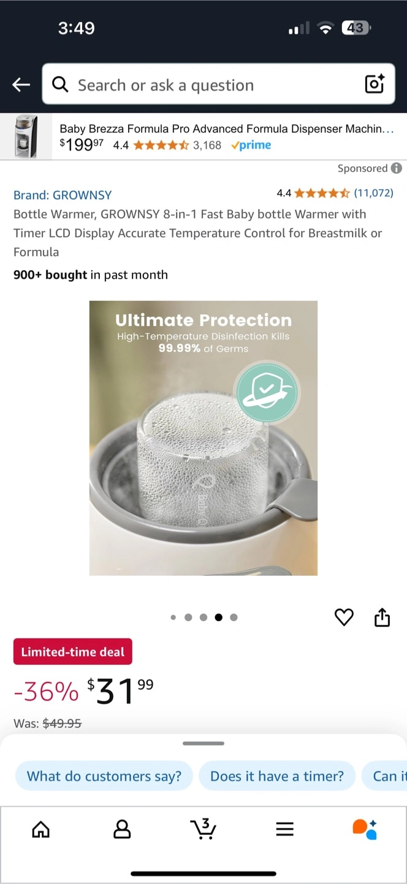Tap 'Does it have a timer?' chip
The height and width of the screenshot is (884, 407).
(277, 776)
